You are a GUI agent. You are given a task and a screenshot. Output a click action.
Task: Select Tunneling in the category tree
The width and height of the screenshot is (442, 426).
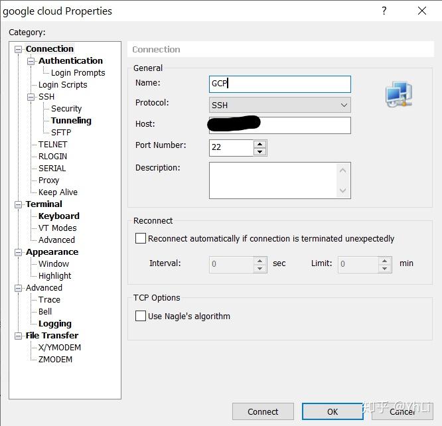tap(71, 121)
